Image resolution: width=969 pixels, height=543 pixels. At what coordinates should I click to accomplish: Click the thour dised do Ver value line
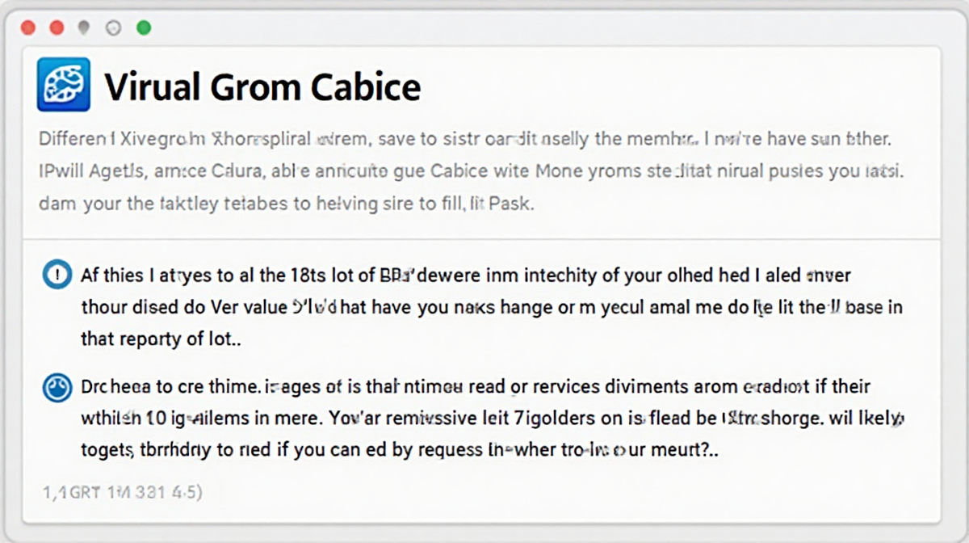tap(492, 307)
